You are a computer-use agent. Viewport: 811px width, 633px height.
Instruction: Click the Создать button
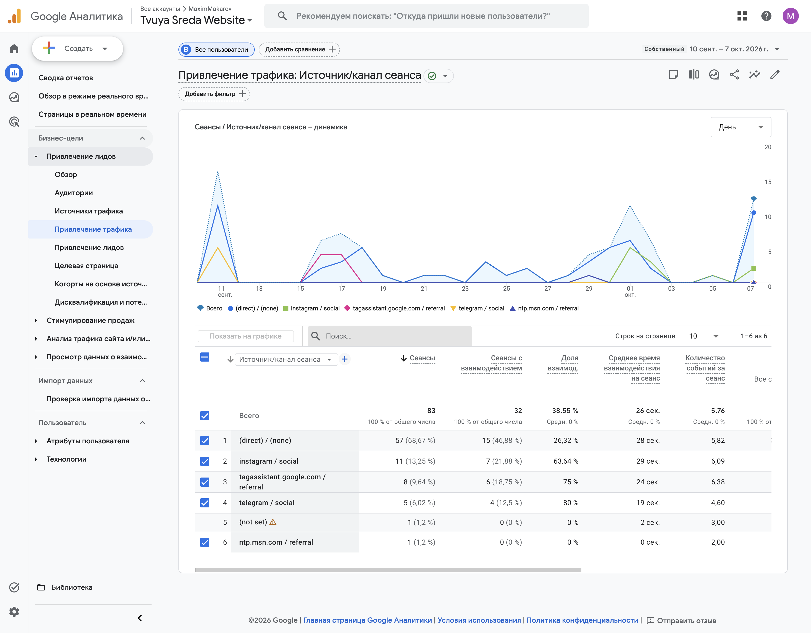coord(77,49)
